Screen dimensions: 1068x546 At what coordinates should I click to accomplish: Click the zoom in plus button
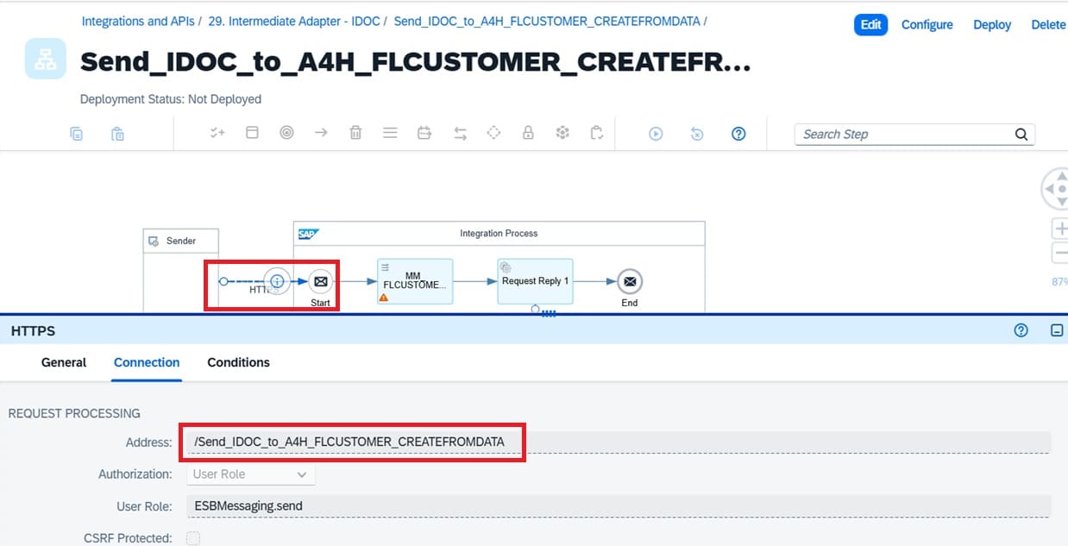tap(1059, 229)
